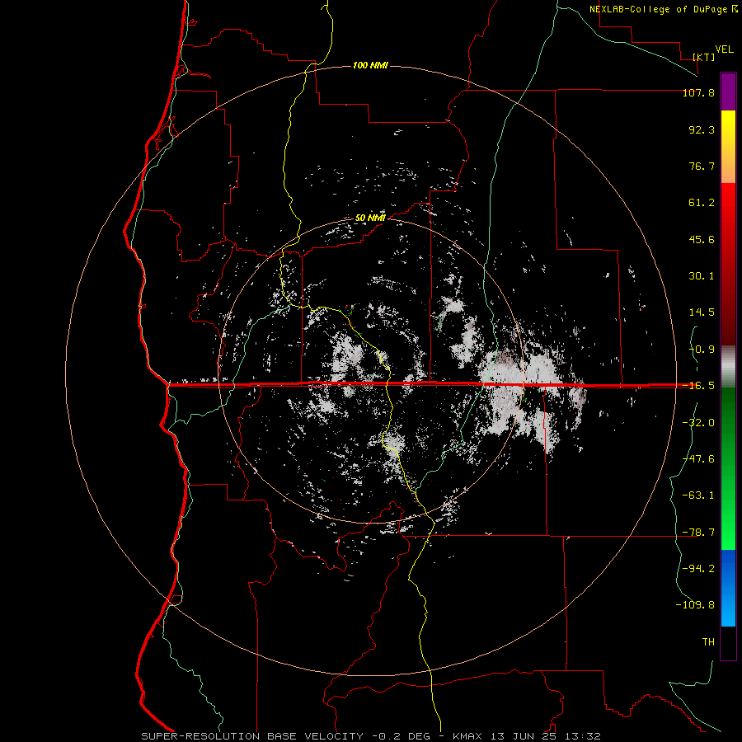
Task: Click the 45.6 scale value
Action: [x=702, y=239]
